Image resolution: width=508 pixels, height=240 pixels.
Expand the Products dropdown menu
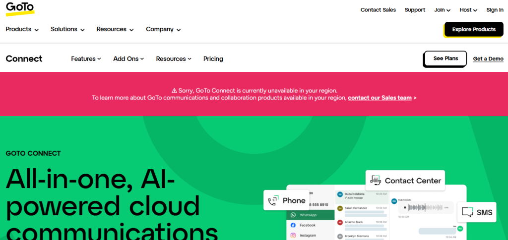point(22,29)
